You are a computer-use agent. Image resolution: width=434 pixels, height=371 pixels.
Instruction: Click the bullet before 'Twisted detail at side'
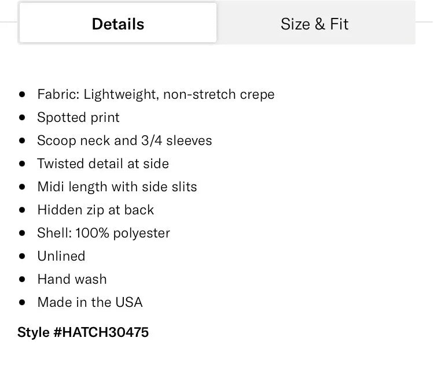pyautogui.click(x=23, y=164)
